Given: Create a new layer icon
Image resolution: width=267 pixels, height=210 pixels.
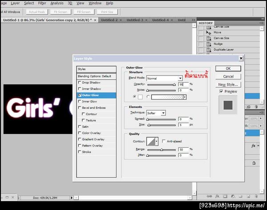Looking at the screenshot, I should click(x=248, y=197).
